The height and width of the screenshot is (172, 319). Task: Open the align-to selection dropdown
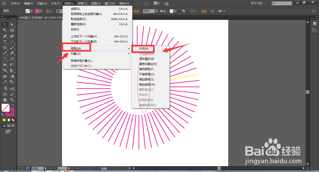coord(193,11)
